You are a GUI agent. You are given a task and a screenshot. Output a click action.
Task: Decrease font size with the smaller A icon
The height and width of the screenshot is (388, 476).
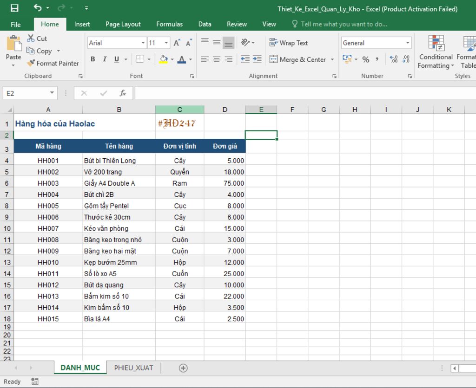click(x=189, y=43)
